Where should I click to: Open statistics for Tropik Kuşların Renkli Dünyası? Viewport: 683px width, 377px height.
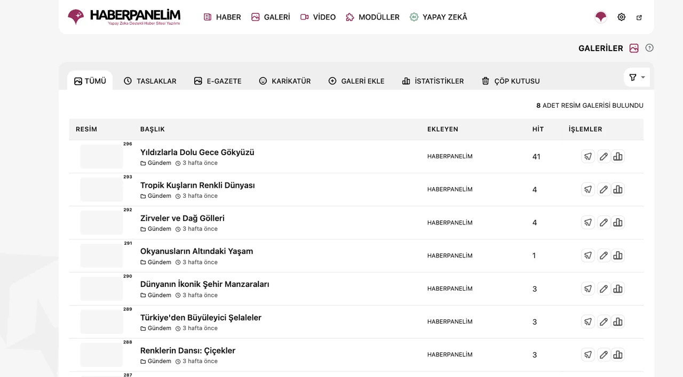(618, 189)
